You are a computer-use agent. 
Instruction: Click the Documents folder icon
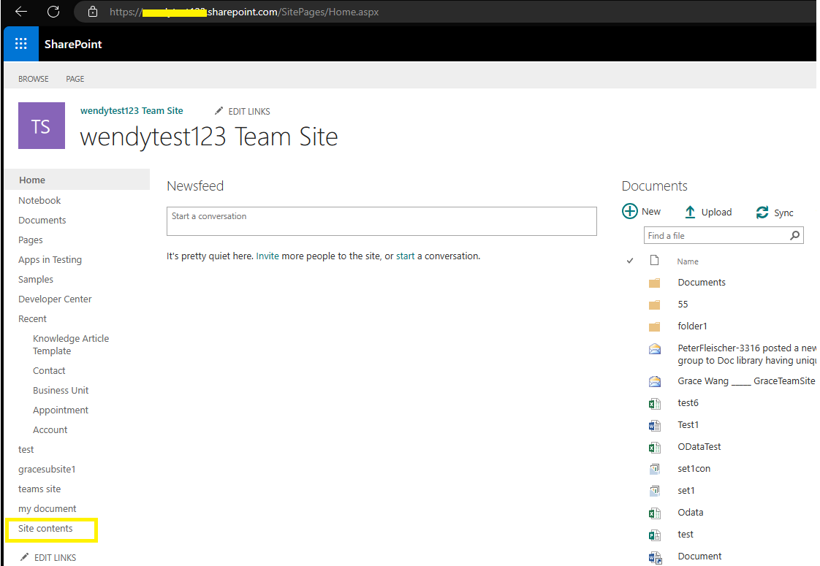pyautogui.click(x=654, y=283)
